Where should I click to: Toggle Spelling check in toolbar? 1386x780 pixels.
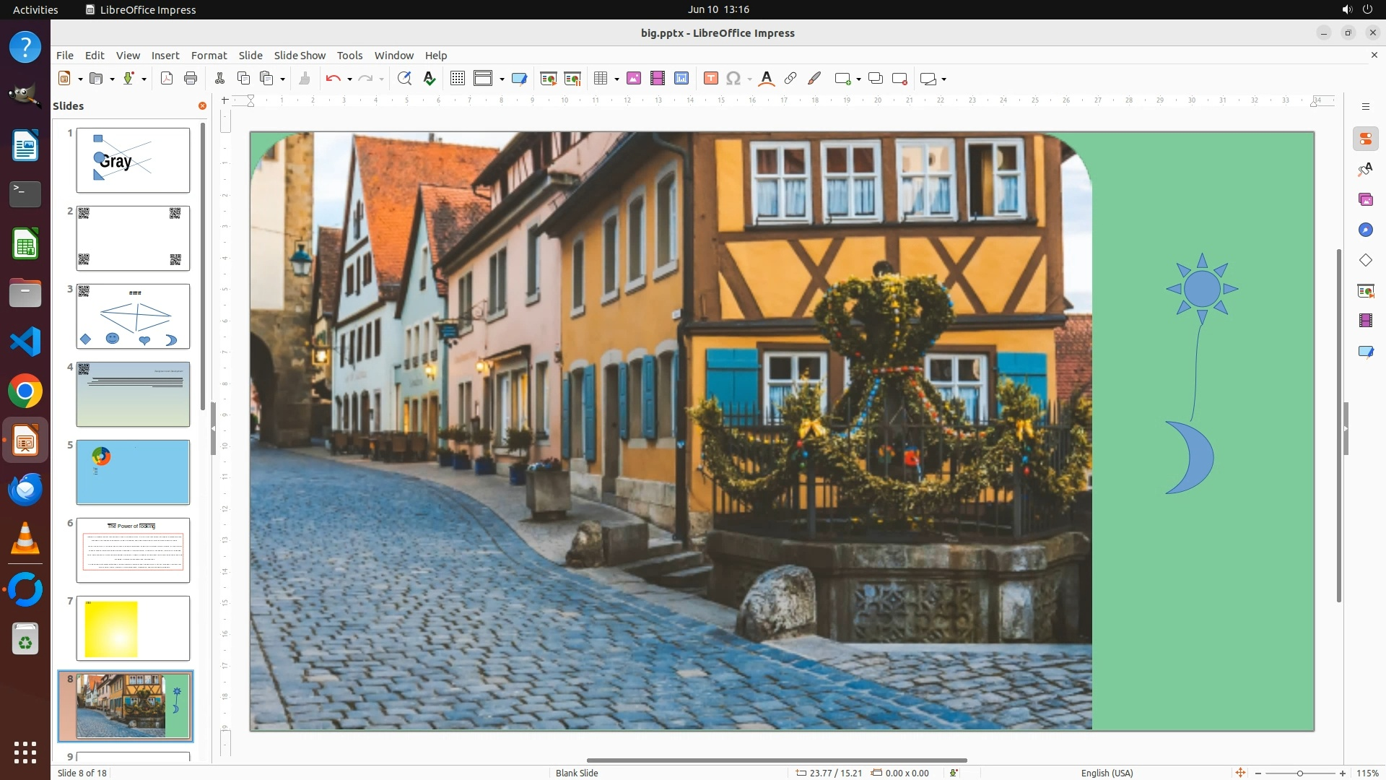[430, 79]
